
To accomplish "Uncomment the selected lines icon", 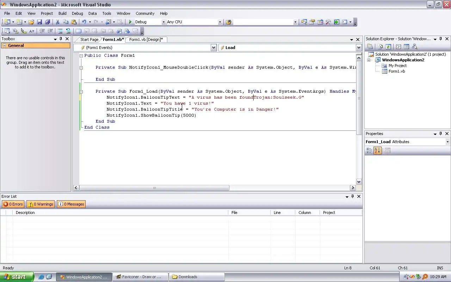I will (68, 31).
